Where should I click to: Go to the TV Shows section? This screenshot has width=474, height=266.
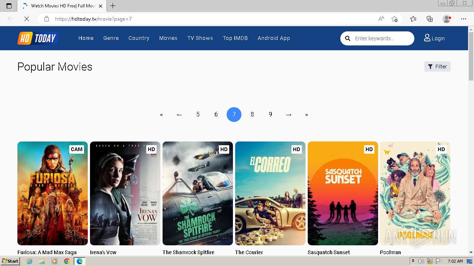[200, 38]
